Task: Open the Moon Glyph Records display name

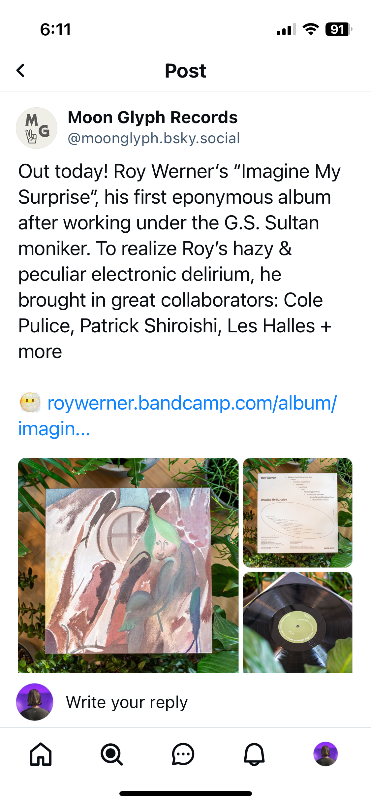Action: point(153,117)
